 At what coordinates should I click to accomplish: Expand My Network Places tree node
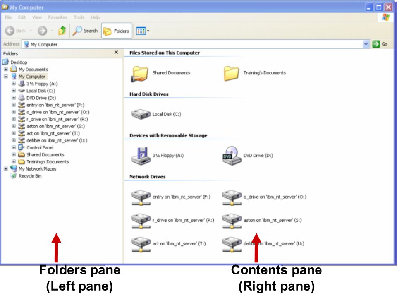pyautogui.click(x=6, y=168)
